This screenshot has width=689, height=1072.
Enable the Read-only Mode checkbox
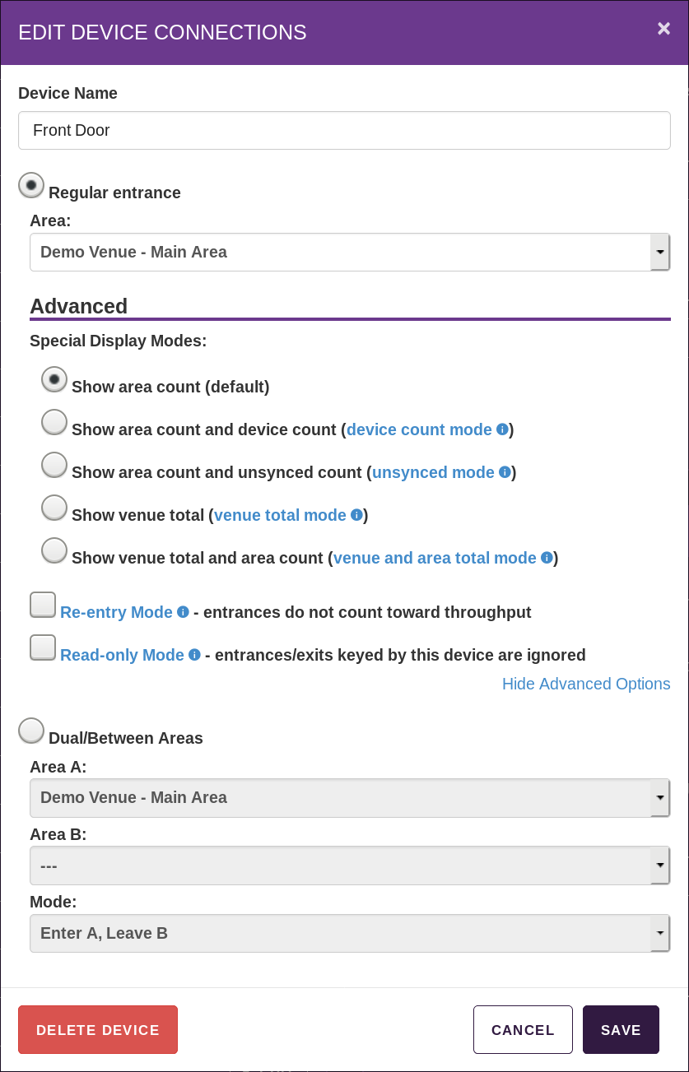[x=43, y=648]
